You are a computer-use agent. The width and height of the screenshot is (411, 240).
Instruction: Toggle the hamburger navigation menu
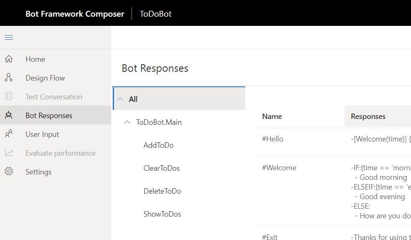(x=9, y=38)
